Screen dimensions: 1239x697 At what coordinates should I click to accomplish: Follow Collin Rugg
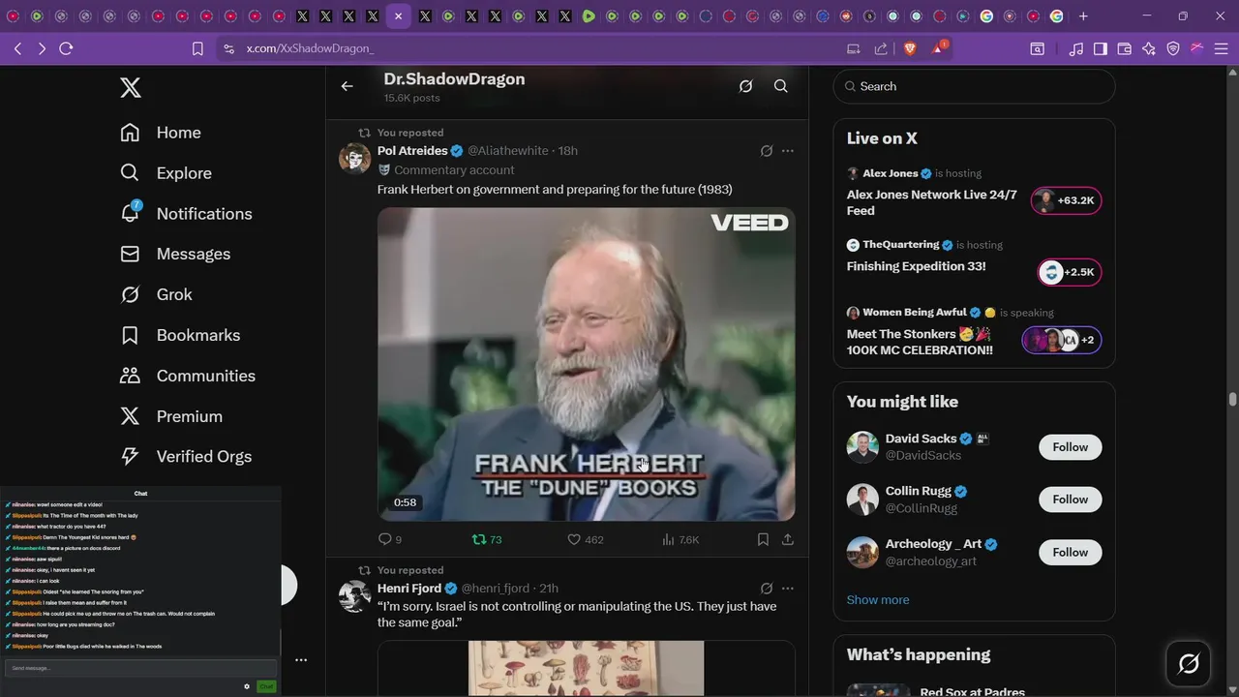[x=1071, y=500]
